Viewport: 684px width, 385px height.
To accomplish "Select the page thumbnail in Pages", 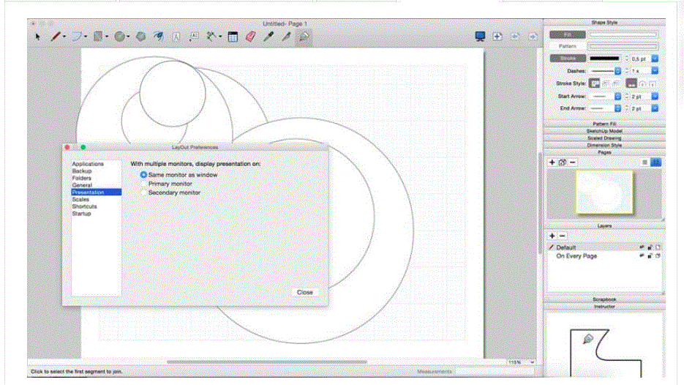I will click(x=604, y=192).
